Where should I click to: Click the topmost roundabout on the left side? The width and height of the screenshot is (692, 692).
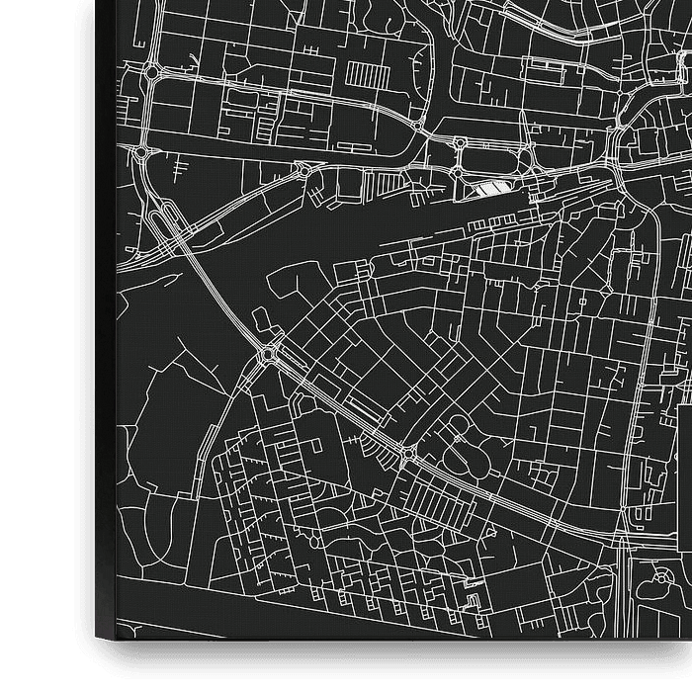(151, 72)
